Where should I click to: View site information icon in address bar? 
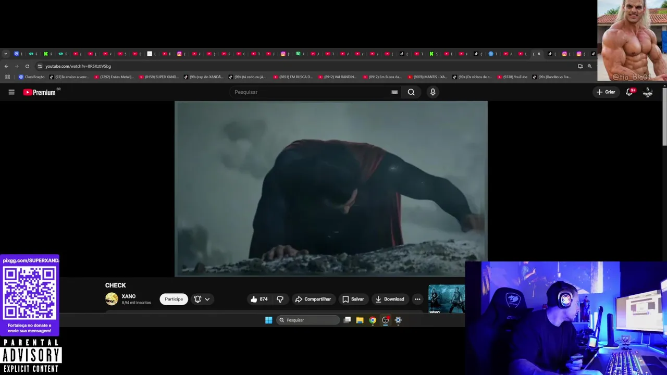40,66
